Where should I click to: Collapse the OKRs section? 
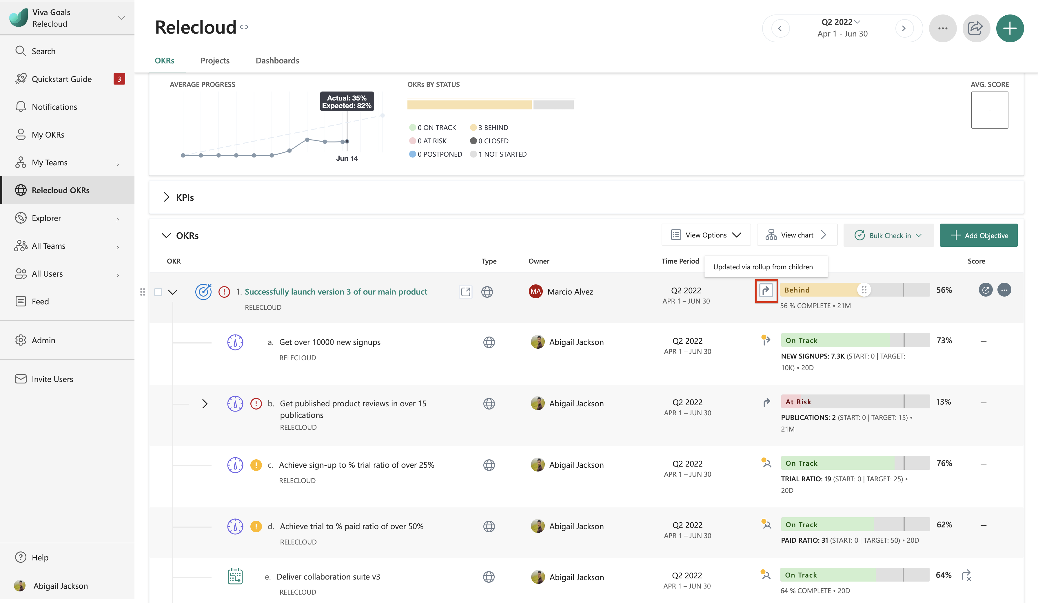166,235
